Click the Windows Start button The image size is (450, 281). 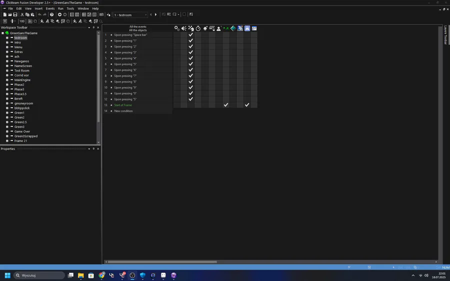click(x=7, y=276)
